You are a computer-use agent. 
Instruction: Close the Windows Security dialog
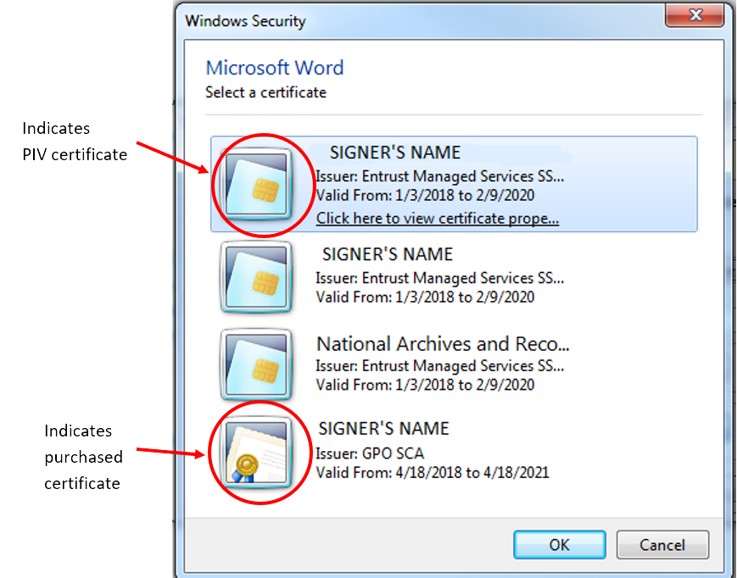tap(695, 15)
